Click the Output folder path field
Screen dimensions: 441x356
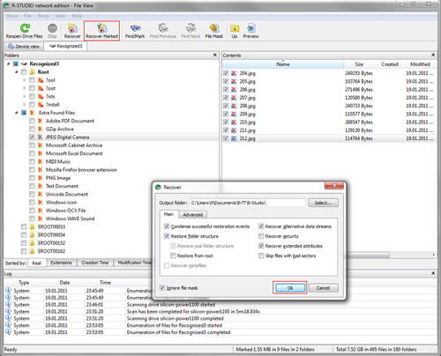tap(248, 203)
